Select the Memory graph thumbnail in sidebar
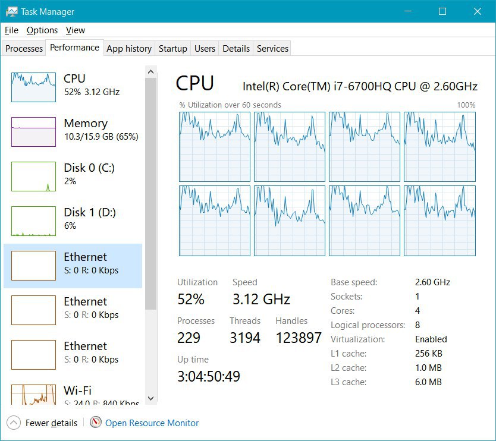Screen dimensions: 496x441 coord(33,132)
